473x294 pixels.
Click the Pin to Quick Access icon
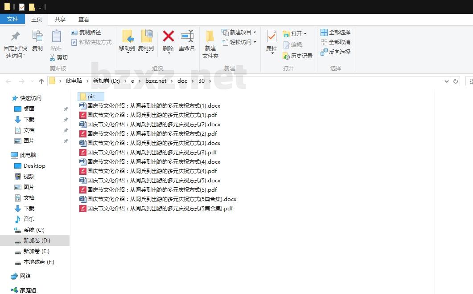point(15,36)
